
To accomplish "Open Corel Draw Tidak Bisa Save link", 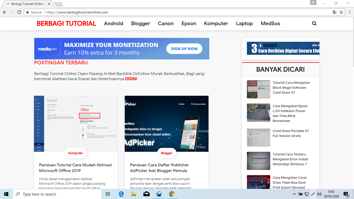I will pos(290,183).
